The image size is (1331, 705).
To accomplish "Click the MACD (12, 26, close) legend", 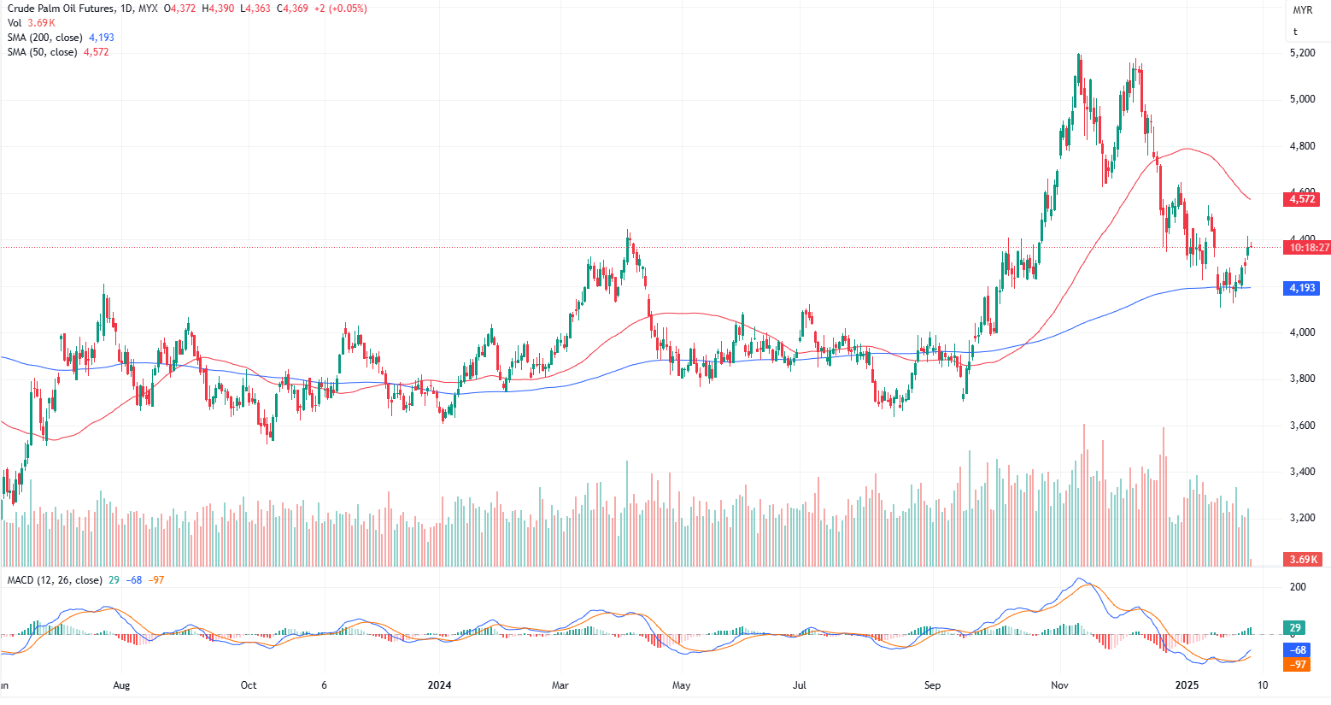I will (55, 580).
